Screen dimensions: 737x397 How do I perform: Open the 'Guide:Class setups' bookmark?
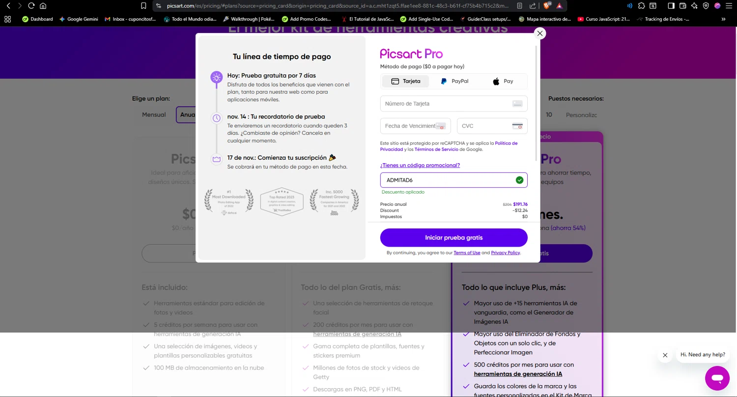click(486, 19)
